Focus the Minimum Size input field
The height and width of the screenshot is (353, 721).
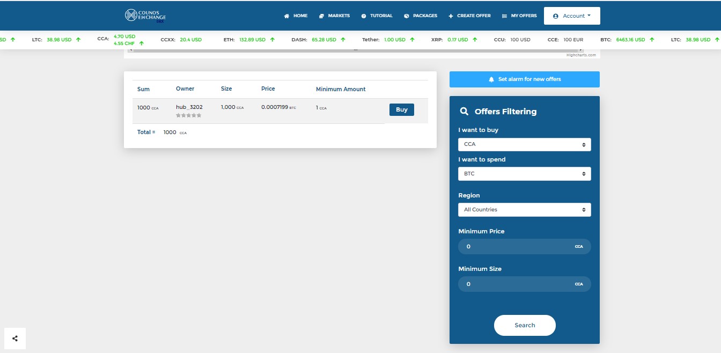[x=525, y=284]
